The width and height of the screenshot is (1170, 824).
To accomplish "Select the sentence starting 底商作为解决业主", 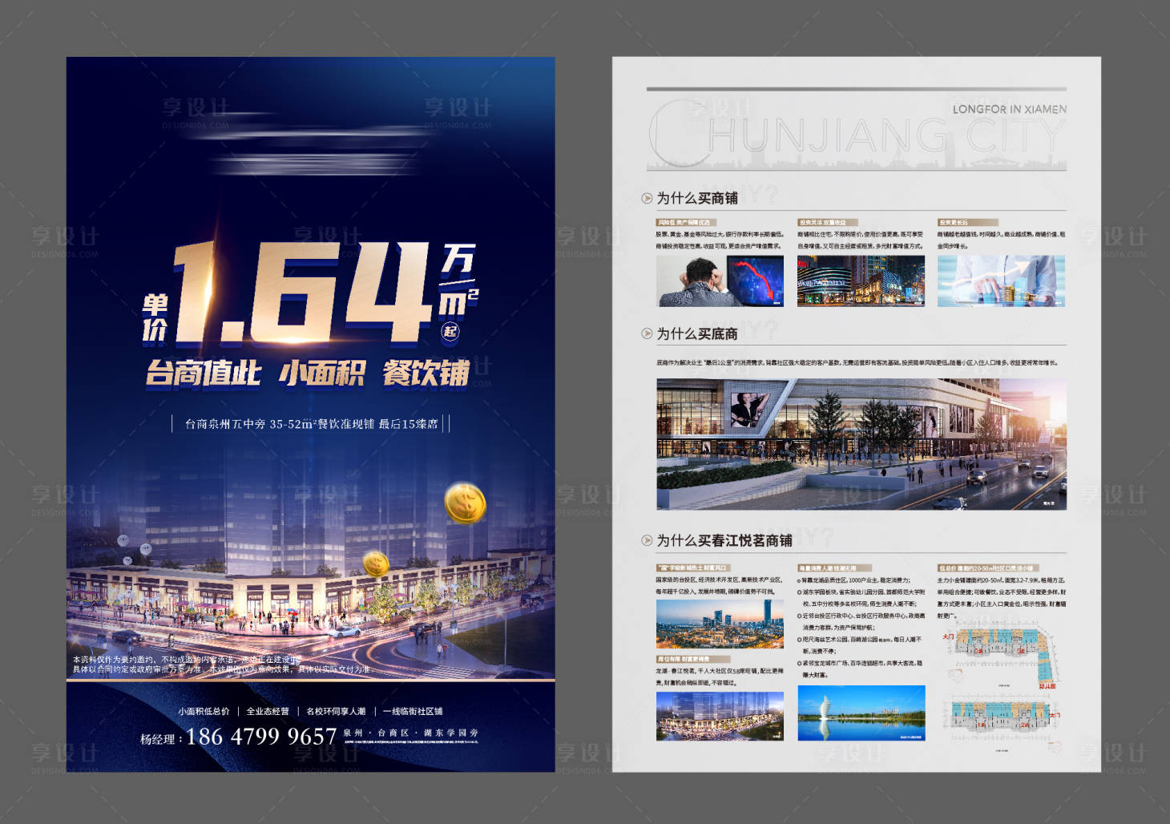I will [857, 362].
